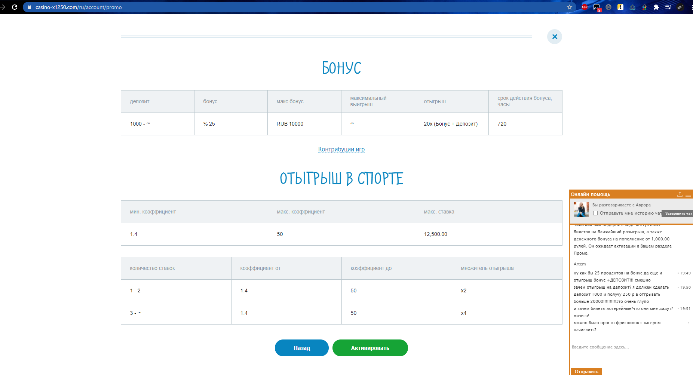Click the Завершить чат button
The height and width of the screenshot is (375, 693).
coord(678,213)
